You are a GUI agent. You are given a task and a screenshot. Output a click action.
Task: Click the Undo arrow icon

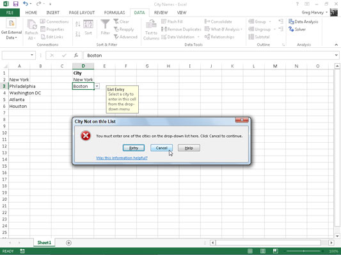pyautogui.click(x=26, y=4)
